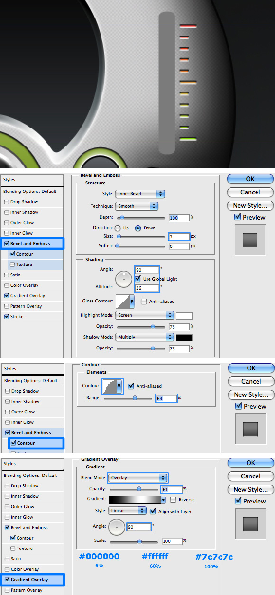Click the top New Style... button
Viewport: 275px width, 595px height.
tap(250, 205)
